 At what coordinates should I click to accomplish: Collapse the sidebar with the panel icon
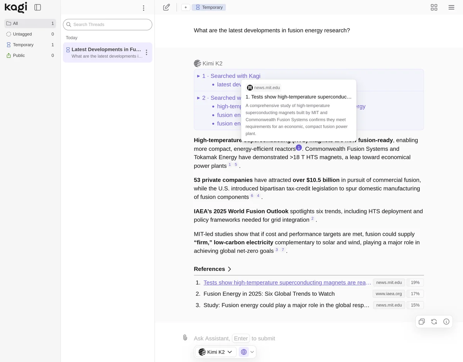[37, 7]
